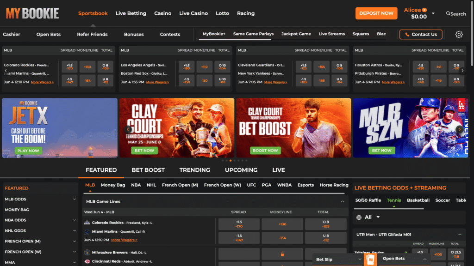Open the settings gear icon
This screenshot has height=266, width=474.
pyautogui.click(x=459, y=34)
